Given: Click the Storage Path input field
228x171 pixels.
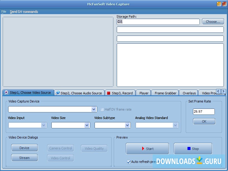Looking at the screenshot, I should [158, 22].
